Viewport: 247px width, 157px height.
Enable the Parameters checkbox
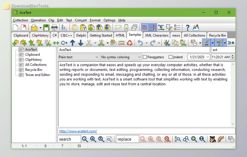coord(145,57)
